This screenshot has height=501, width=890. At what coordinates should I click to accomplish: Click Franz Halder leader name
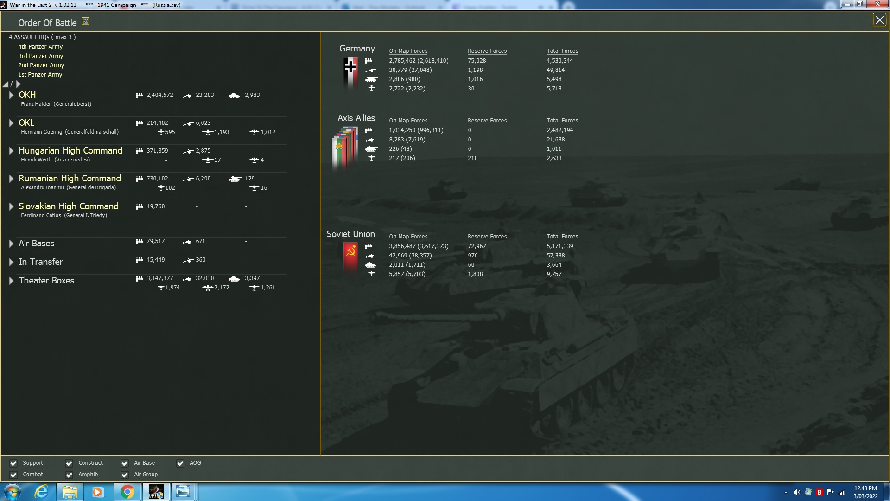tap(56, 104)
